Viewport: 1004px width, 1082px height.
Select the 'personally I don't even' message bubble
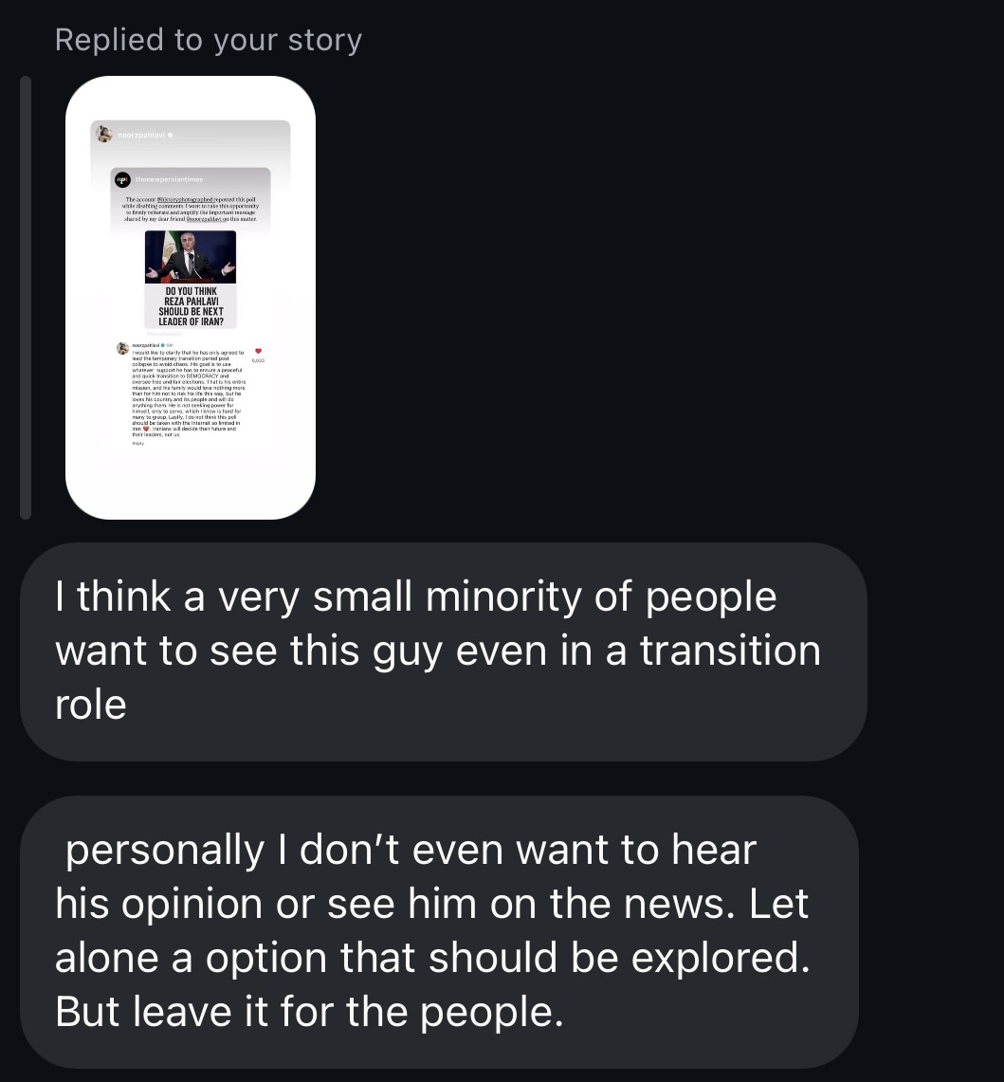(x=440, y=931)
